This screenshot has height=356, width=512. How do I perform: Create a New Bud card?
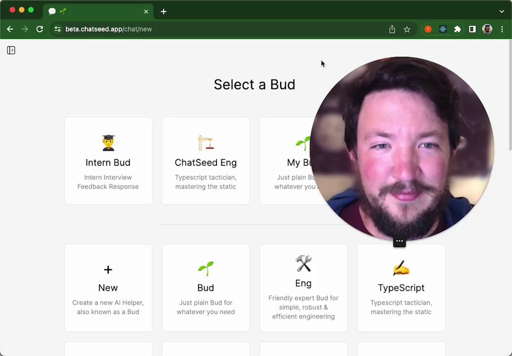point(108,287)
